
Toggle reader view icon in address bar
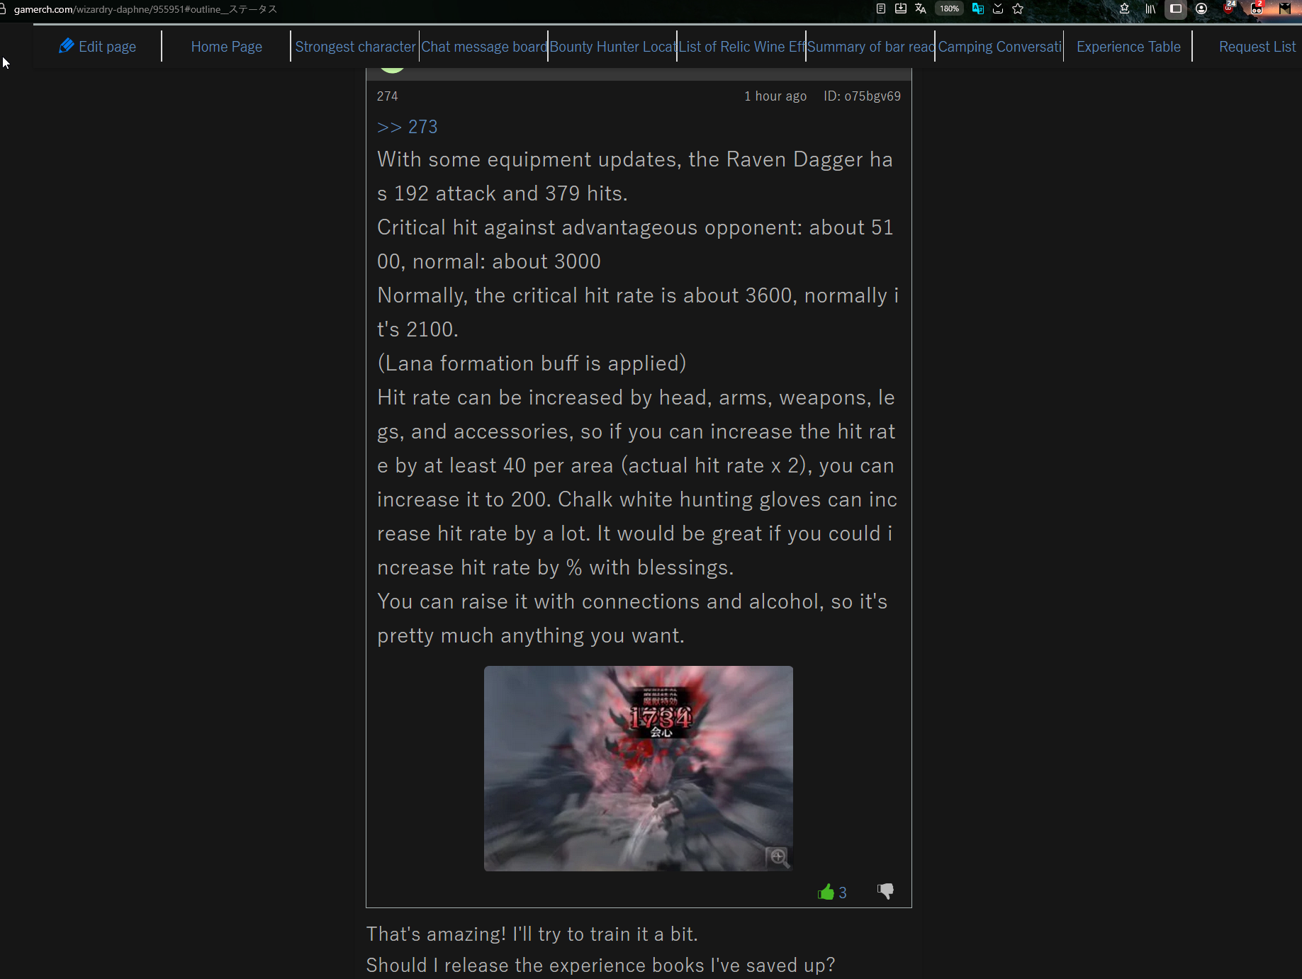pyautogui.click(x=881, y=9)
